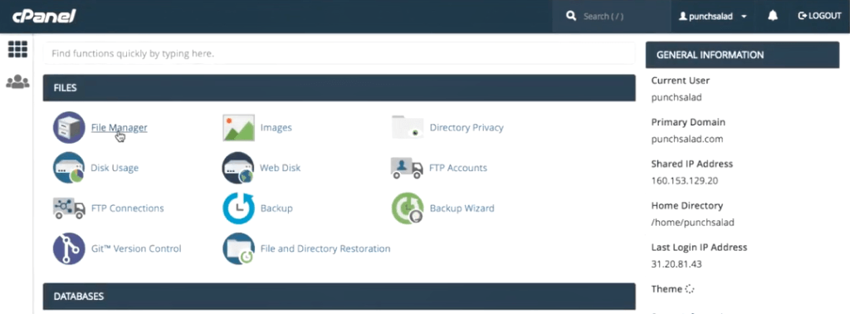Open the Backup clock icon
The height and width of the screenshot is (314, 850).
click(x=238, y=209)
